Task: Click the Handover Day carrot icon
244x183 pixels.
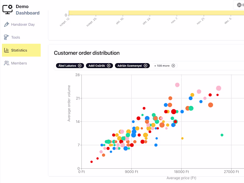Action: click(x=6, y=24)
